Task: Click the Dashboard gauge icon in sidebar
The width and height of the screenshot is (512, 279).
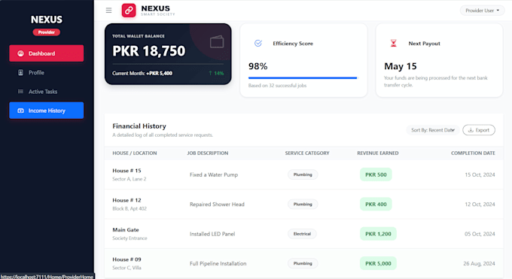Action: click(20, 53)
